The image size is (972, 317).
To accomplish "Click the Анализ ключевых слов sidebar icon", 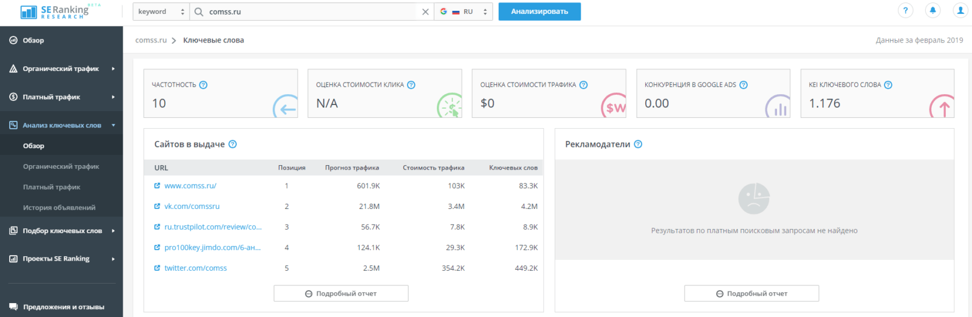I will (x=13, y=125).
